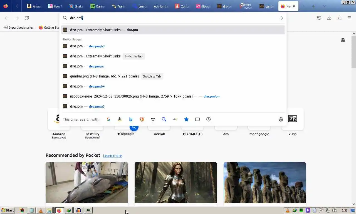This screenshot has height=214, width=356.
Task: Switch to the Snake tab
Action: coord(76,6)
